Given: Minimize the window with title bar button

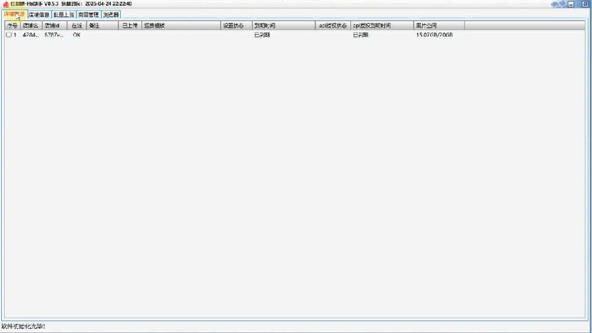Looking at the screenshot, I should pyautogui.click(x=571, y=4).
